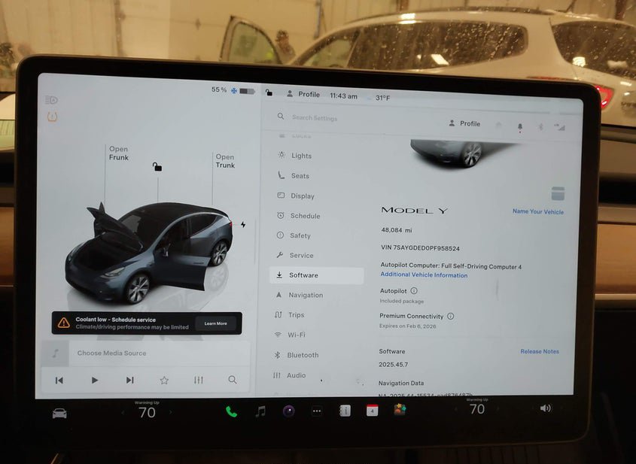This screenshot has height=464, width=636.
Task: Open vehicle controls via the car icon on the bottom bar
Action: tap(59, 414)
